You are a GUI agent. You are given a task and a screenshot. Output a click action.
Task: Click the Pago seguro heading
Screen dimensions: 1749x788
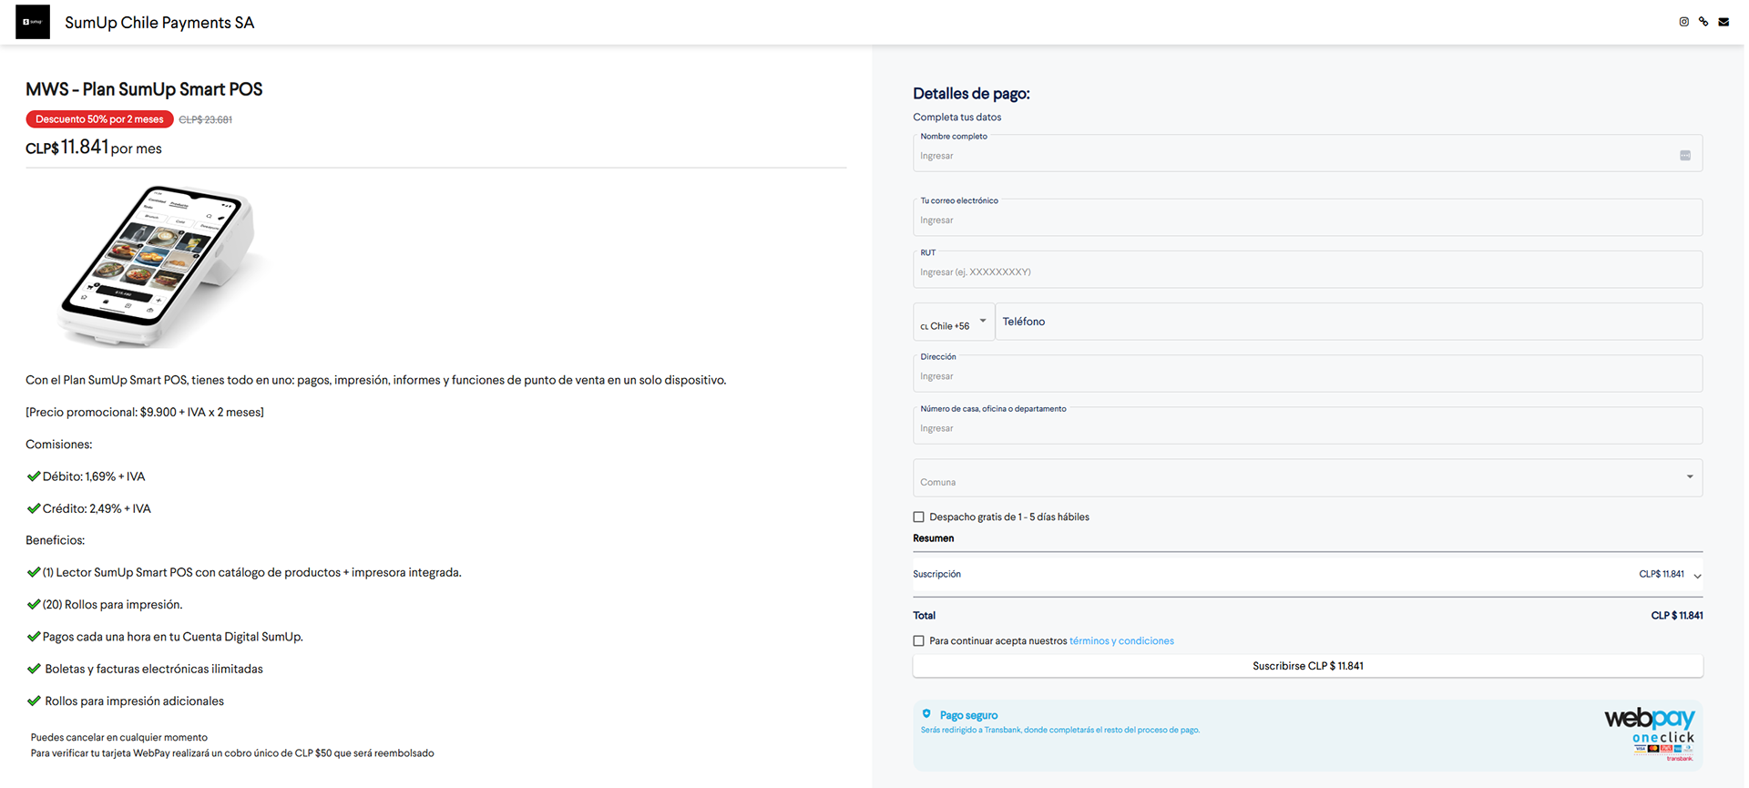click(968, 715)
